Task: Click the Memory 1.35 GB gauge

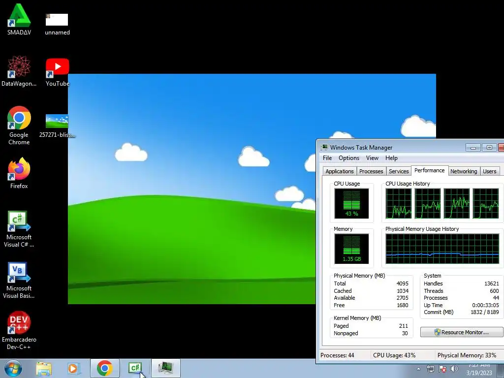Action: [351, 249]
